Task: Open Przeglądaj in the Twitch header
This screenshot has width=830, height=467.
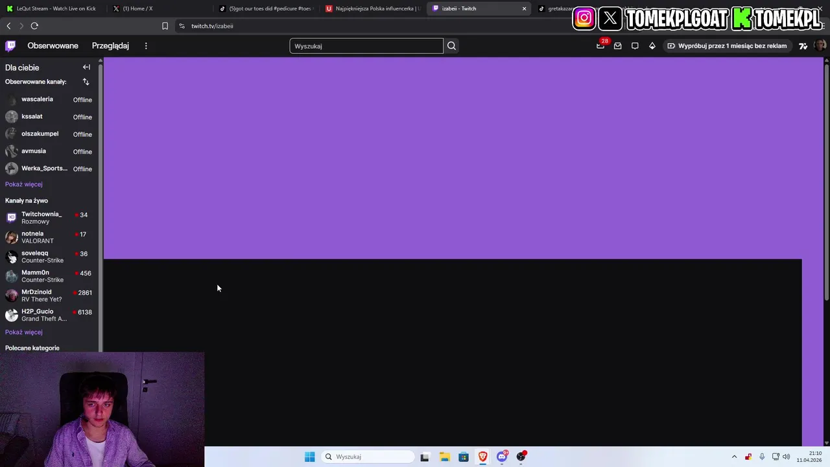Action: point(110,46)
